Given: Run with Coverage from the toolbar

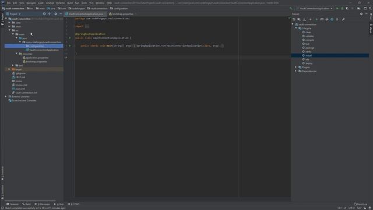Looking at the screenshot, I should (x=347, y=9).
